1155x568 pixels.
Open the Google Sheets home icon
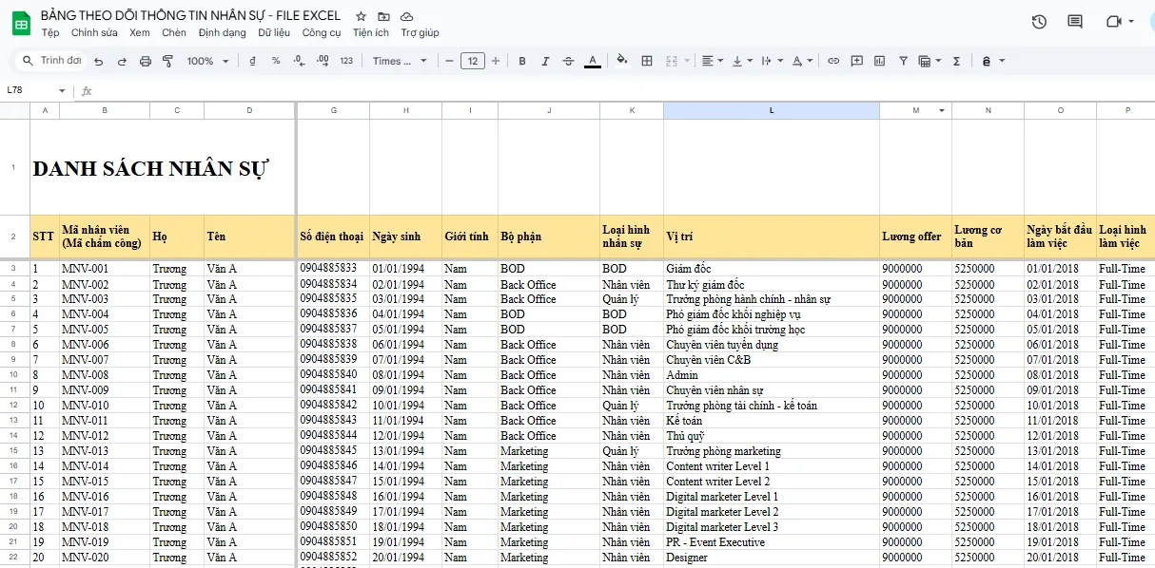pos(20,24)
